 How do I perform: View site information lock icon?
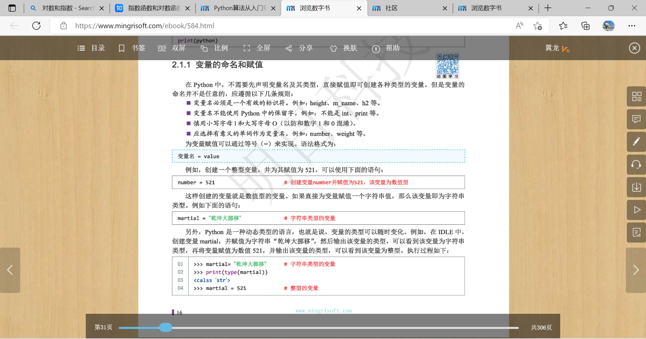tap(64, 26)
